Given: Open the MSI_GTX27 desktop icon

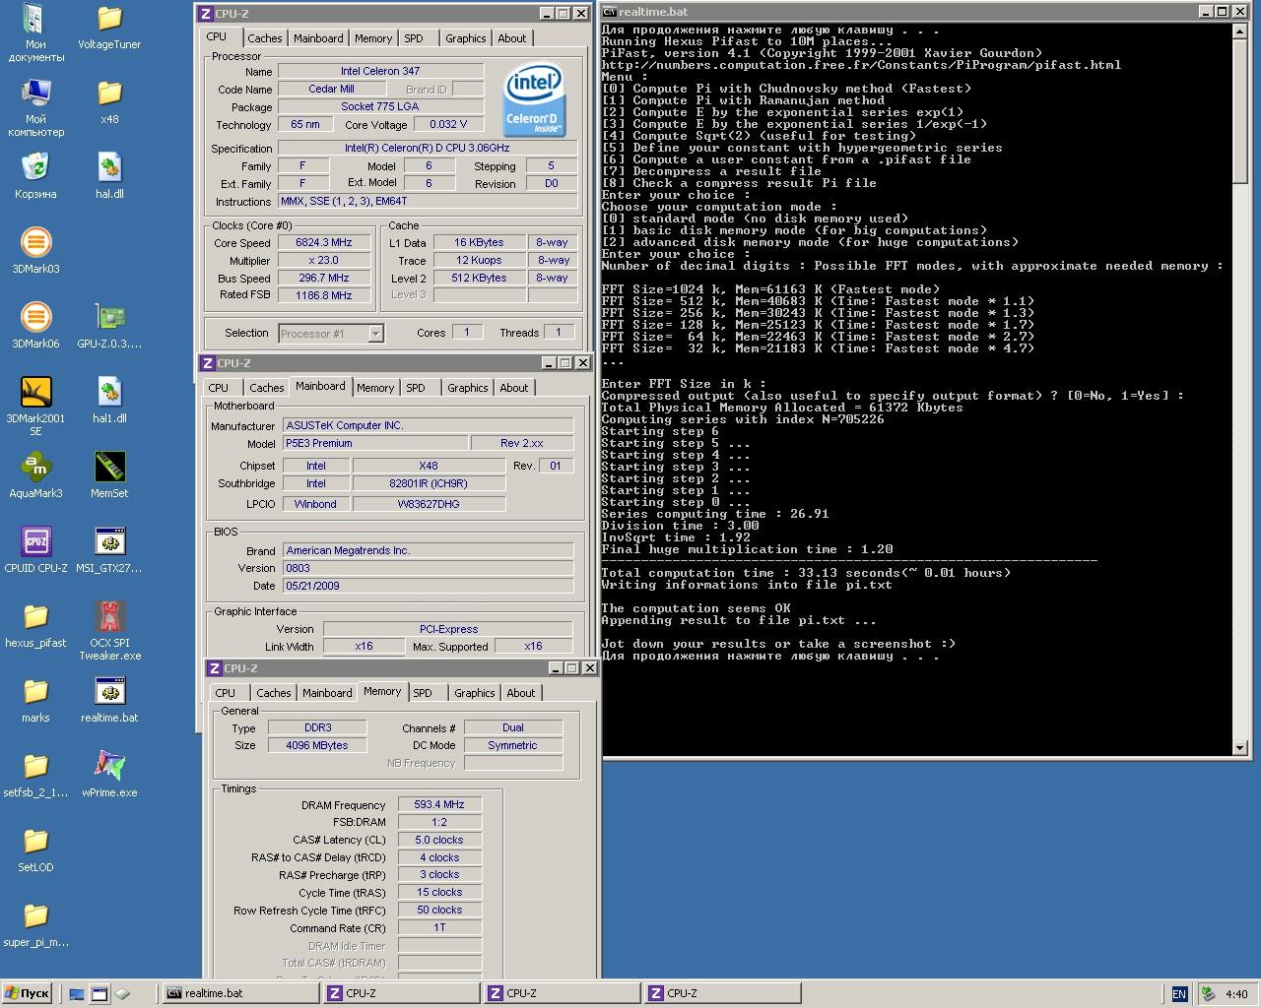Looking at the screenshot, I should (x=109, y=550).
